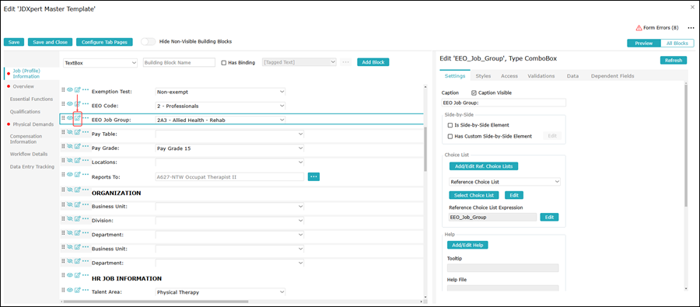Enable Has Custom Side-by-Side Element checkbox
Viewport: 700px width, 307px height.
point(450,137)
